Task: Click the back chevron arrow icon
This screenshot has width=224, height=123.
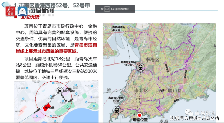Action: coord(3,5)
